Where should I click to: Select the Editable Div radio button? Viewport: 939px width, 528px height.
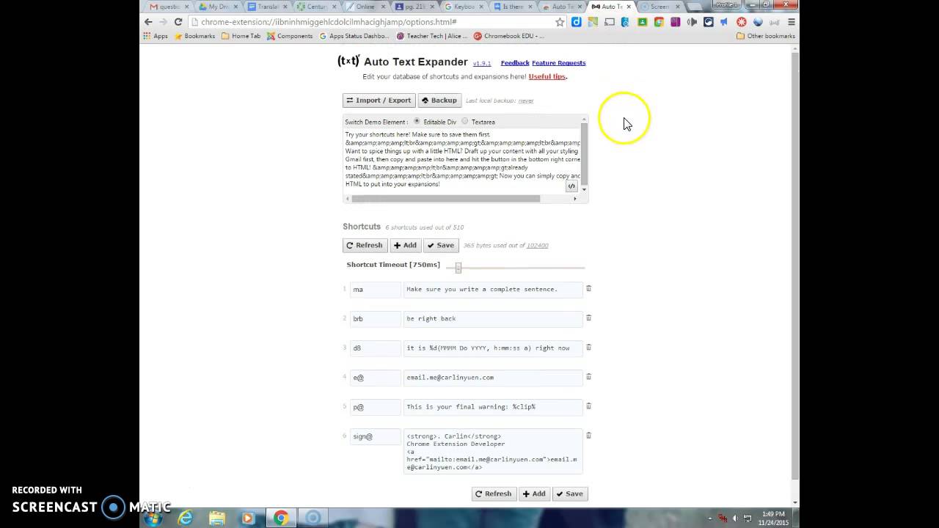click(417, 121)
